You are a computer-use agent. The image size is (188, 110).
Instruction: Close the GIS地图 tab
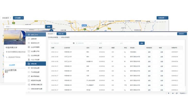[x=22, y=18]
